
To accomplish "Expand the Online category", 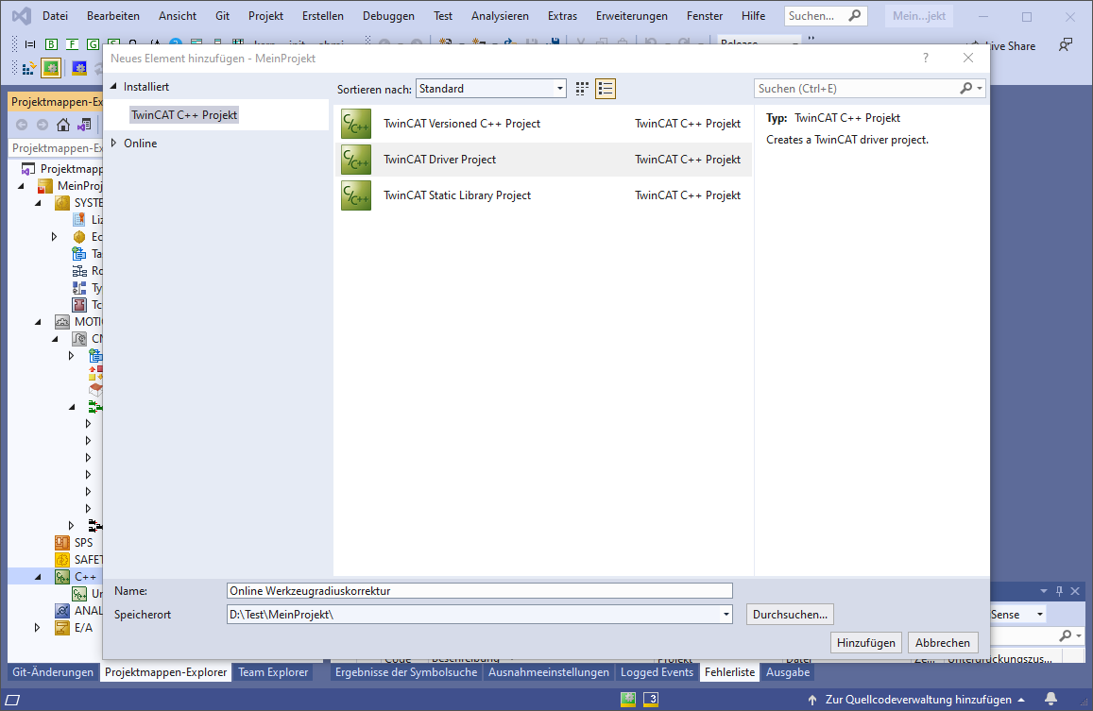I will click(x=113, y=143).
